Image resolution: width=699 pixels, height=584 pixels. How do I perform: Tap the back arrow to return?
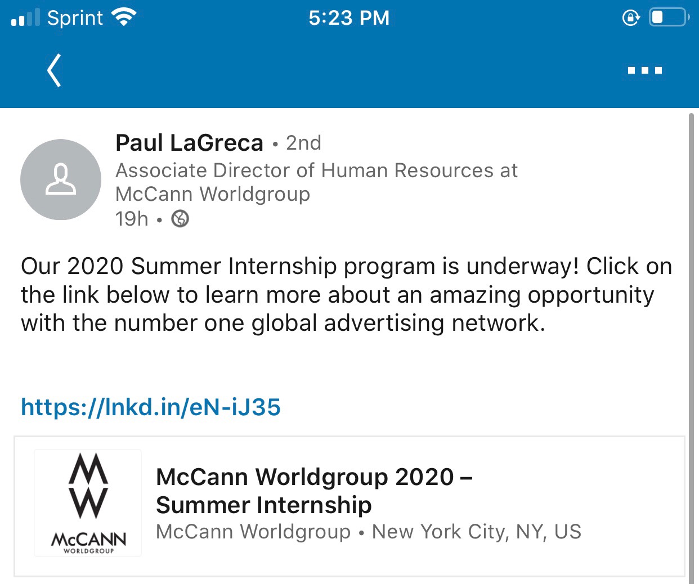pos(53,70)
